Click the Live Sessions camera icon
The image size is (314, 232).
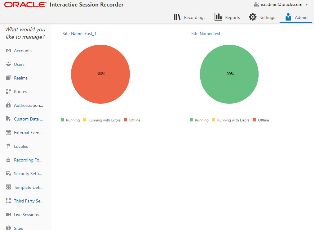tap(8, 215)
